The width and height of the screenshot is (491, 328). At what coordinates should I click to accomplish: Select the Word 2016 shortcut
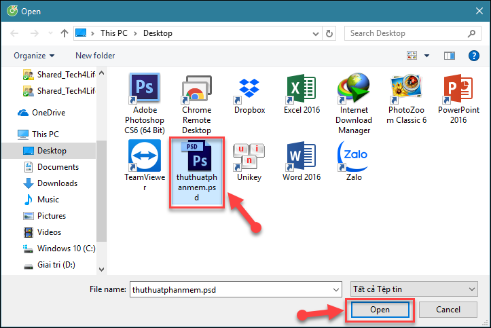pyautogui.click(x=302, y=161)
